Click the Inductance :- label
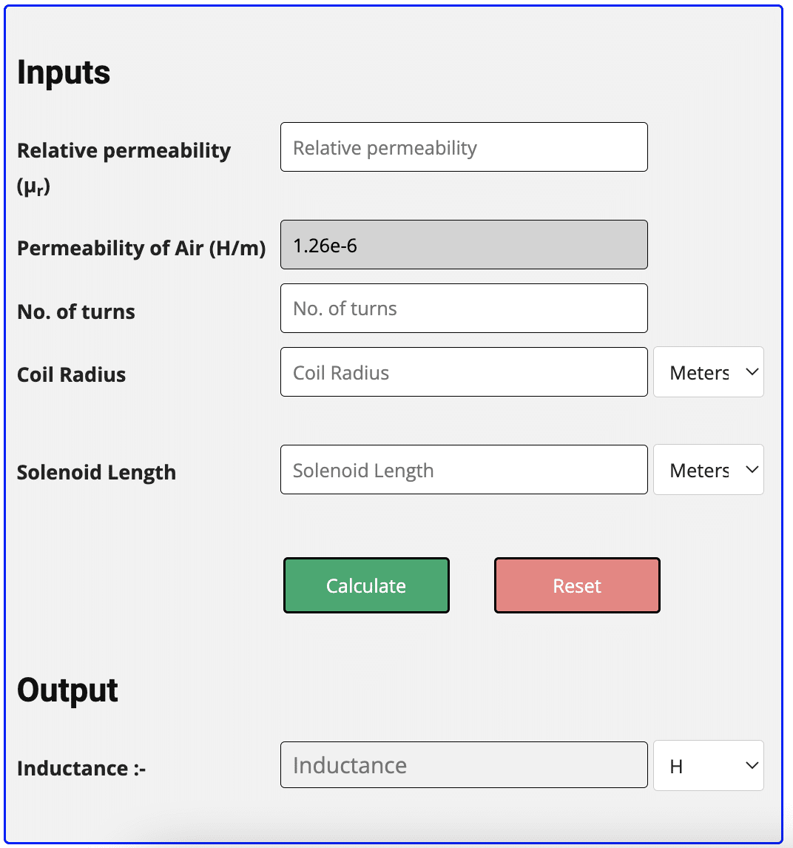793x848 pixels. [x=80, y=768]
